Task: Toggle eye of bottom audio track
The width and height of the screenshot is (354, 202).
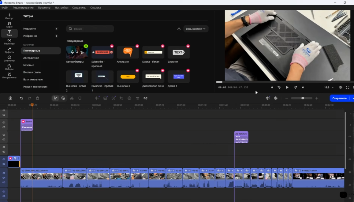Action: (x=4, y=191)
